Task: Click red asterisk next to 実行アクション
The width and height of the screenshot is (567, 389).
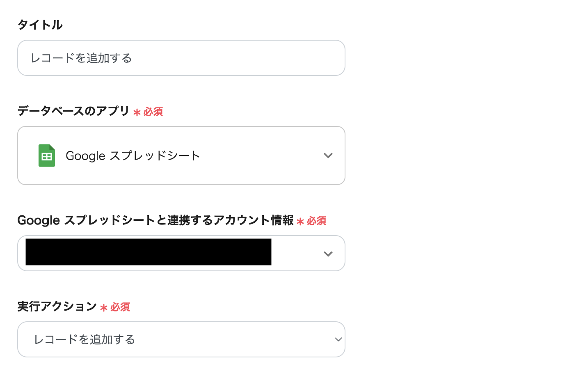Action: pos(104,308)
